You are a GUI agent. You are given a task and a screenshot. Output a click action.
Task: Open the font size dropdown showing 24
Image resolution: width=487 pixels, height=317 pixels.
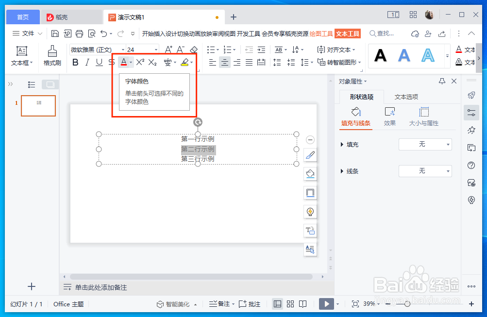click(x=156, y=50)
